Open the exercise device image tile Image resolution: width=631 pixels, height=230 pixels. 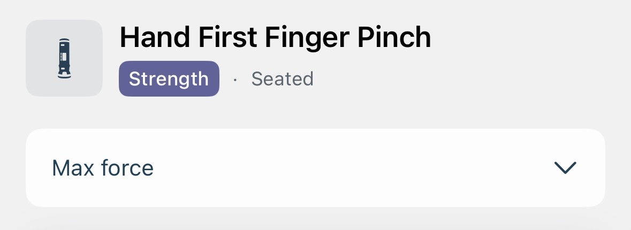pos(64,58)
